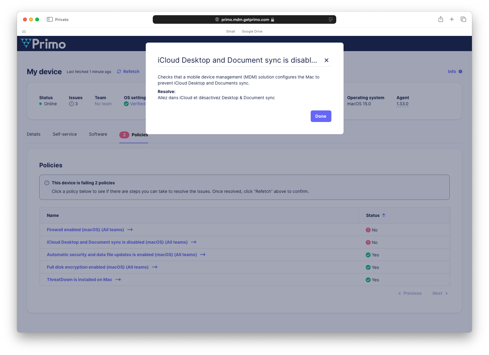The image size is (489, 355).
Task: Click the Primo logo
Action: click(43, 44)
